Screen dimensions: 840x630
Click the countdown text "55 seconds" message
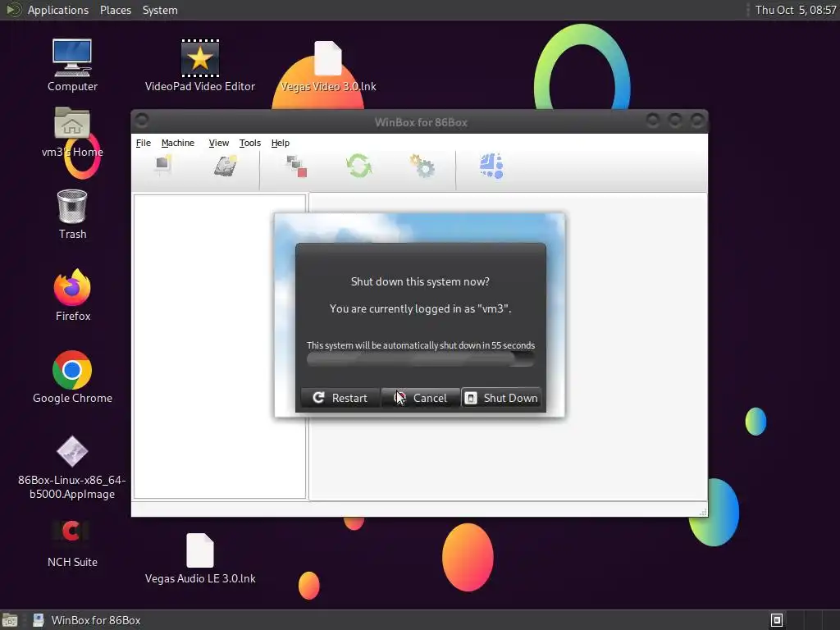(x=421, y=345)
